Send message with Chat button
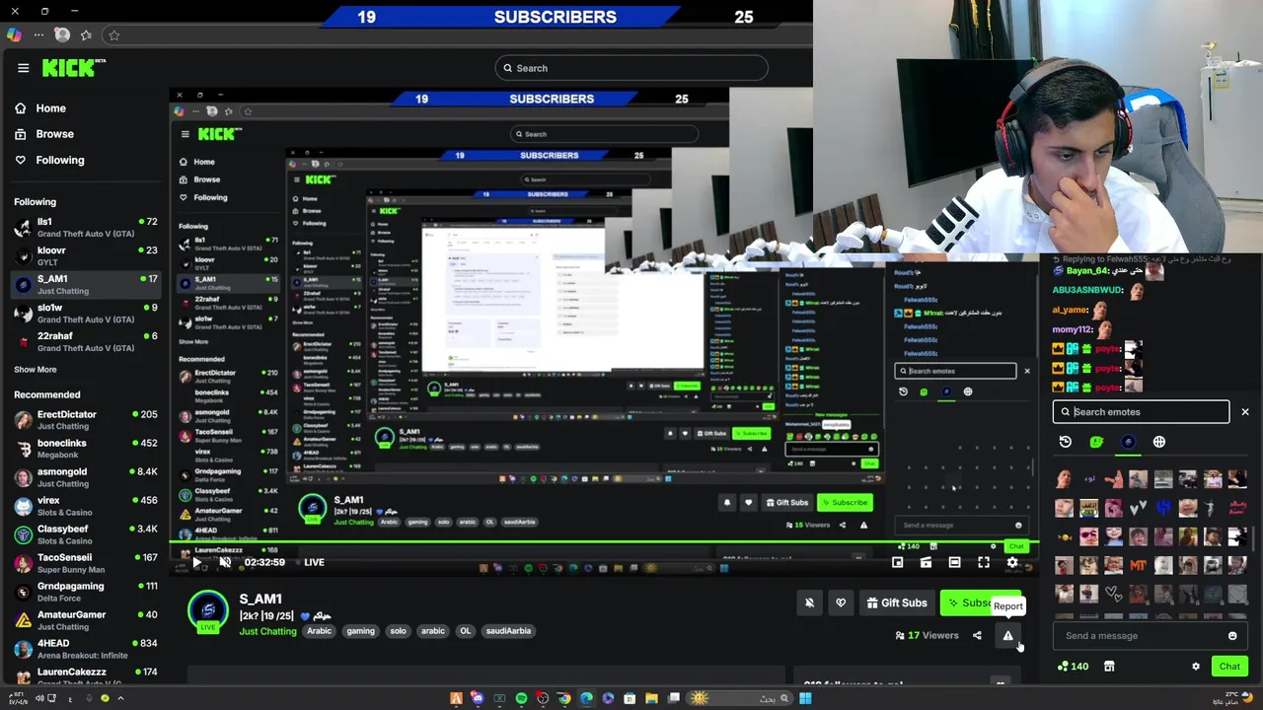This screenshot has height=710, width=1263. (1229, 667)
